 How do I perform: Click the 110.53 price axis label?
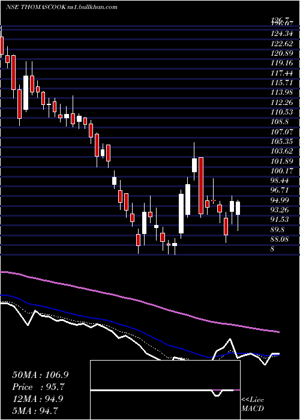coord(282,112)
